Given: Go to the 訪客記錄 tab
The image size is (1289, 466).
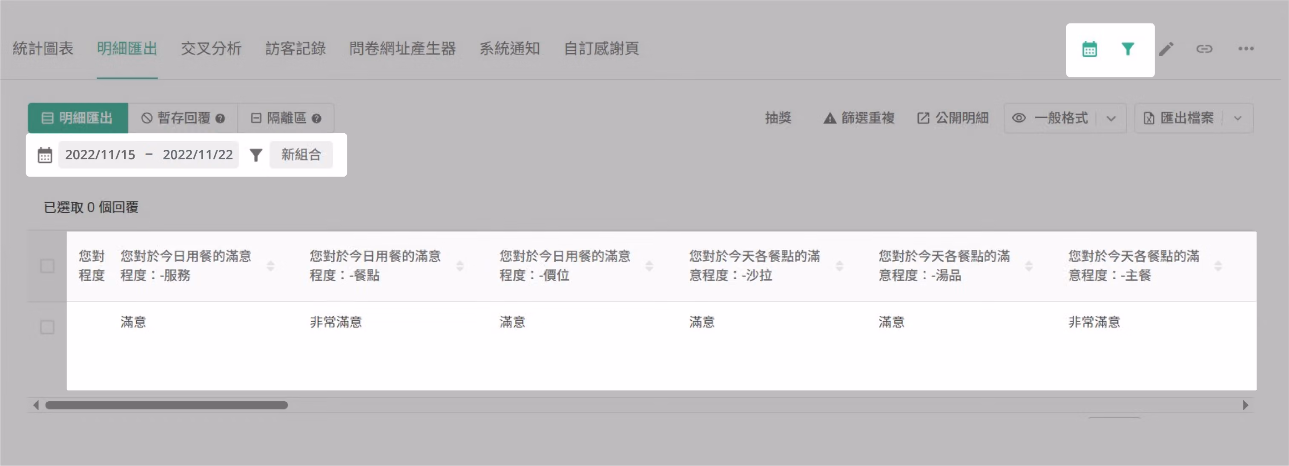Looking at the screenshot, I should pyautogui.click(x=295, y=49).
